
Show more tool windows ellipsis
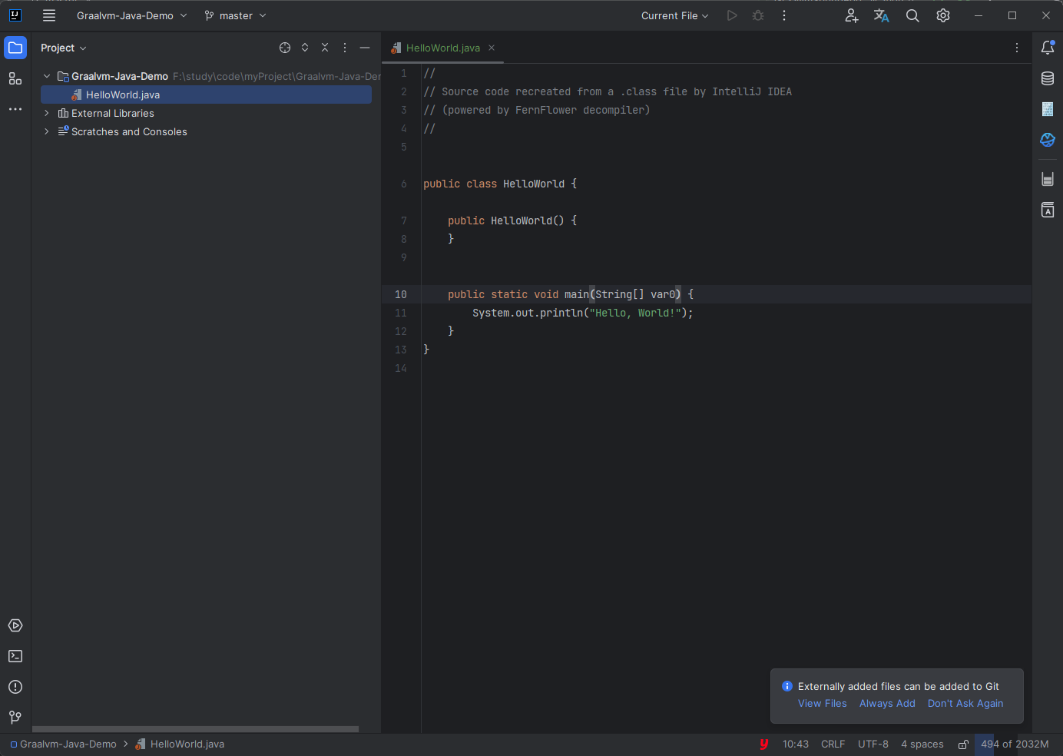(15, 109)
